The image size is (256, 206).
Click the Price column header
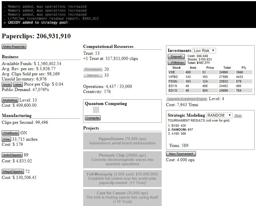(210, 68)
